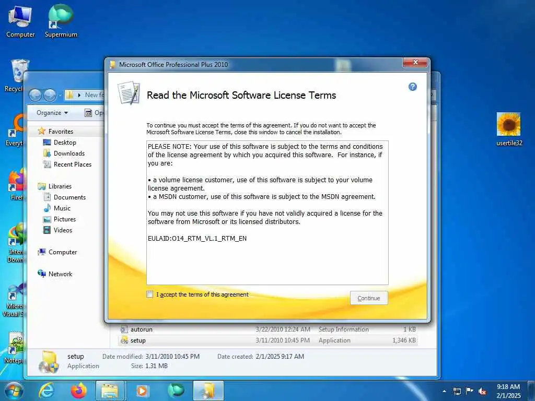Screen dimensions: 535x401
Task: Click inside the license terms text box
Action: (267, 213)
